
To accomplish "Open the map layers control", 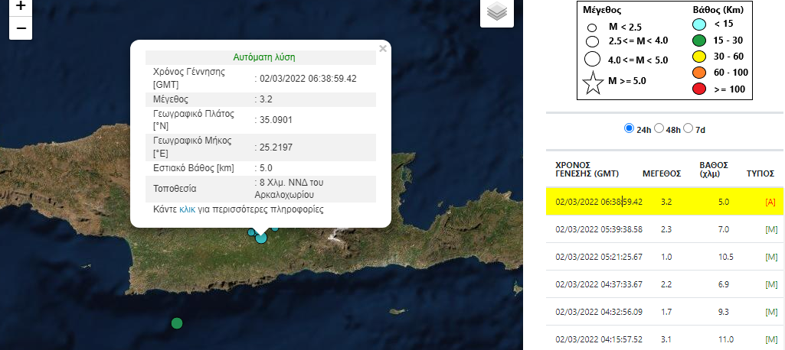I will tap(497, 12).
